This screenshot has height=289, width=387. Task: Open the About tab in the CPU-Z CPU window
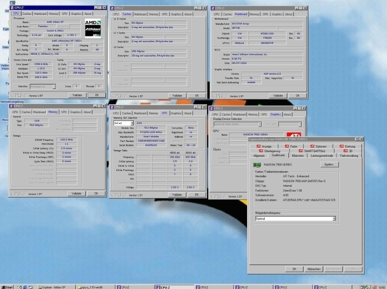pos(88,14)
